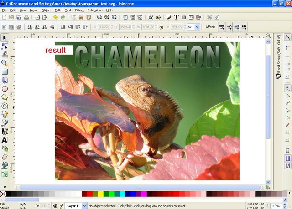Toggle enable snapping at top right
Viewport: 292px width, 209px height.
tap(288, 37)
